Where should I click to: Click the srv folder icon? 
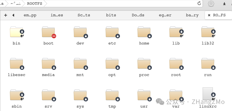click(48, 95)
